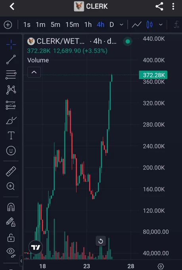Screen dimensions: 182x270
Task: Collapse the drawing toolbar side arrow
Action: (21, 261)
